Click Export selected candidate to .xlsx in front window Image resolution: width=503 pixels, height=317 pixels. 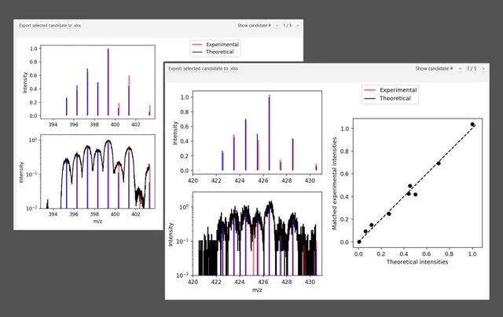pos(203,68)
